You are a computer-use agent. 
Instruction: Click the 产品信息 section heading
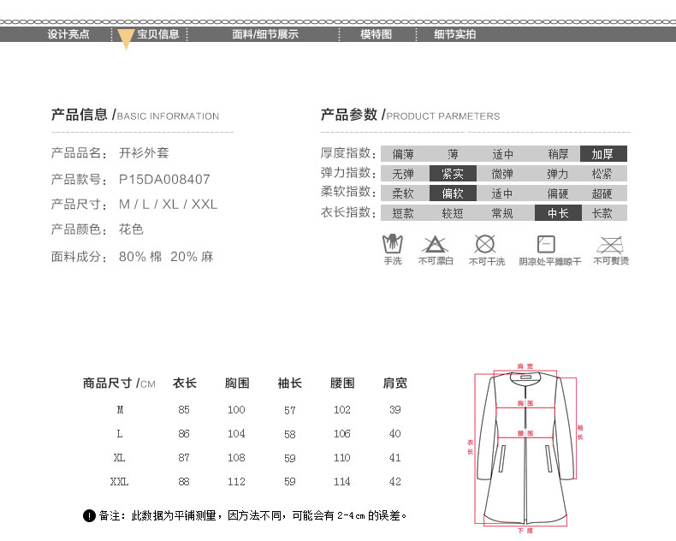coord(135,115)
